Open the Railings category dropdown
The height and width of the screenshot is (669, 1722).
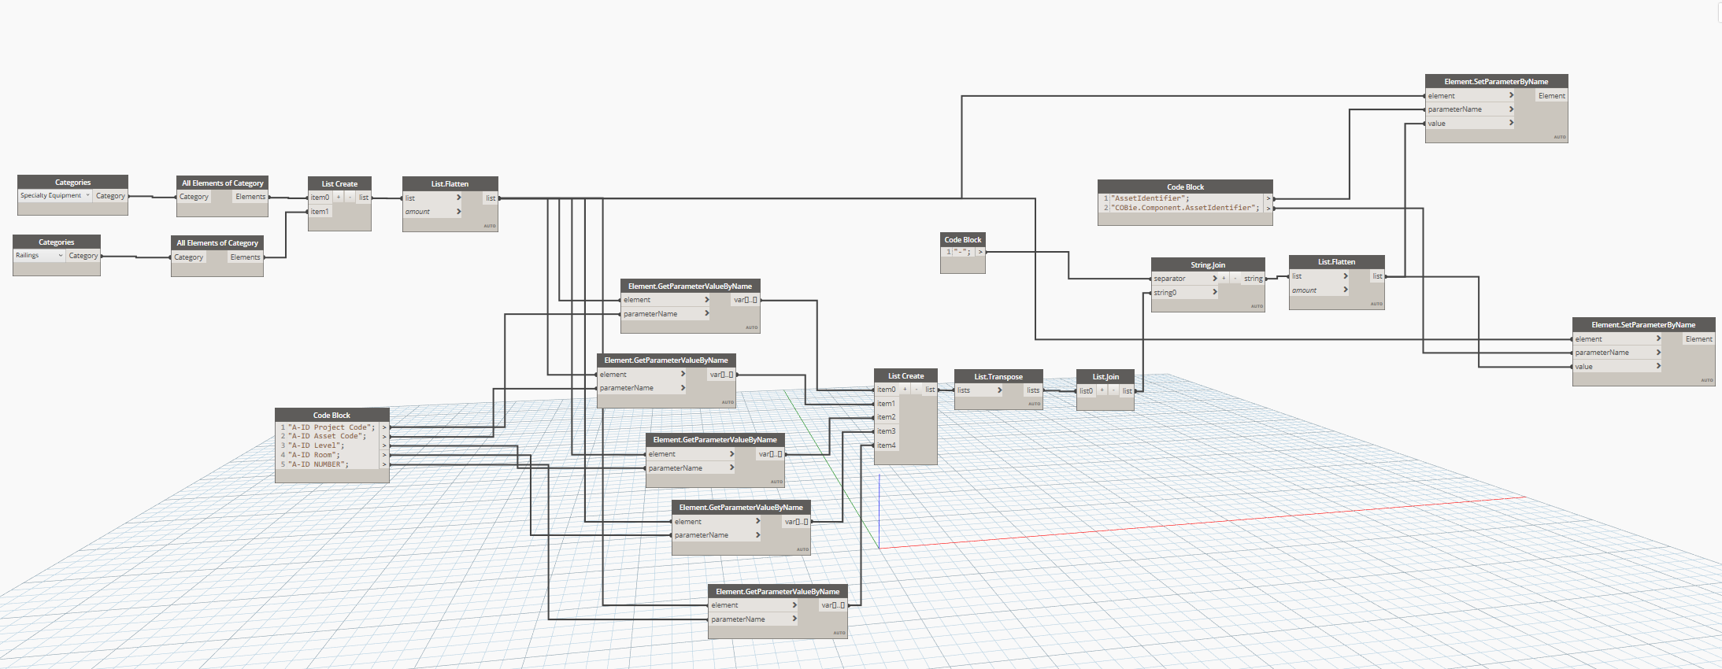pyautogui.click(x=39, y=255)
